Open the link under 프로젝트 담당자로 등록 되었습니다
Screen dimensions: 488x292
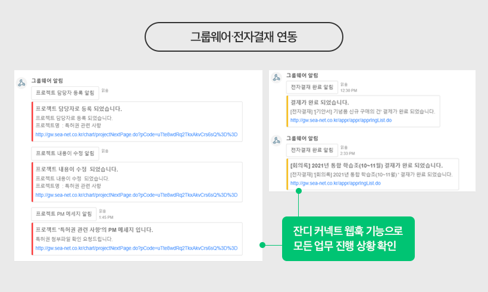coord(136,134)
